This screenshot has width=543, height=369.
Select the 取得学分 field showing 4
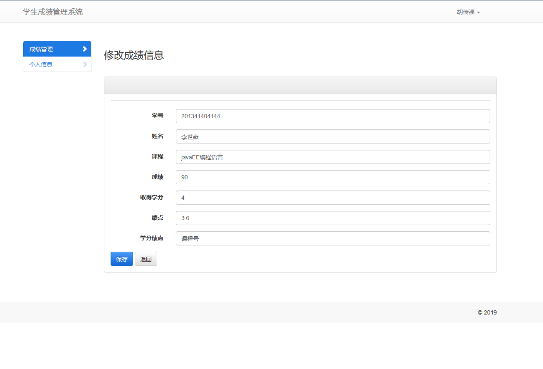[x=332, y=198]
